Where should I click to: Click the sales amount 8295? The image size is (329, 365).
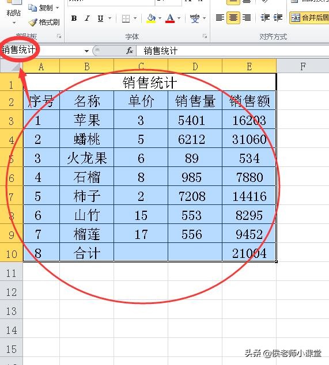[249, 214]
